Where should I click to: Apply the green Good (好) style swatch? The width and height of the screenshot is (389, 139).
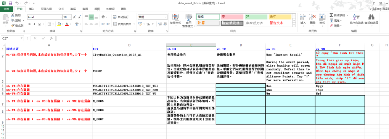click(256, 17)
